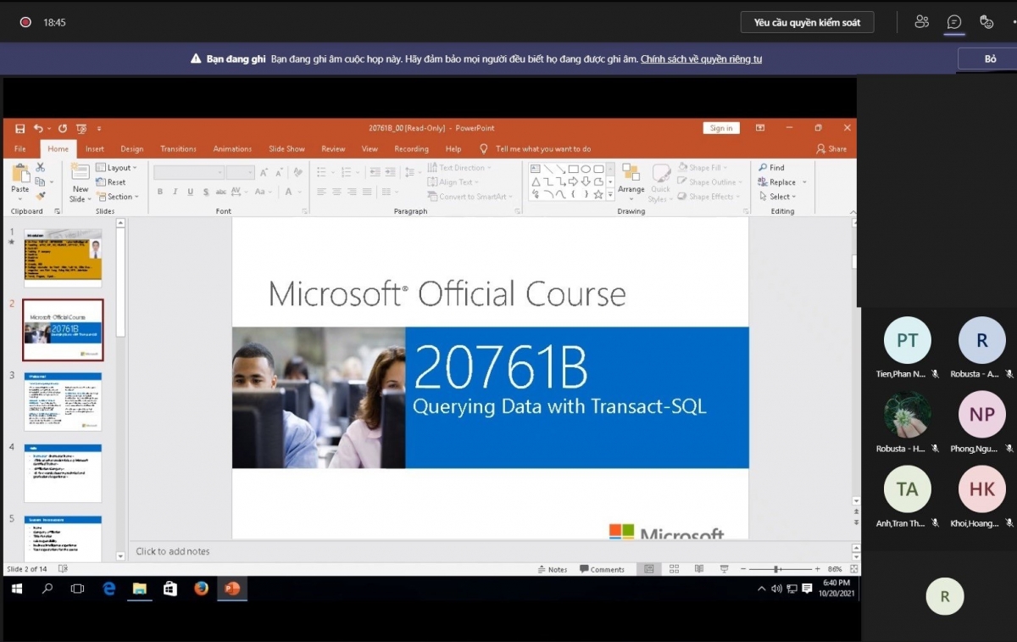
Task: Click the Reset button in Slides group
Action: (111, 182)
